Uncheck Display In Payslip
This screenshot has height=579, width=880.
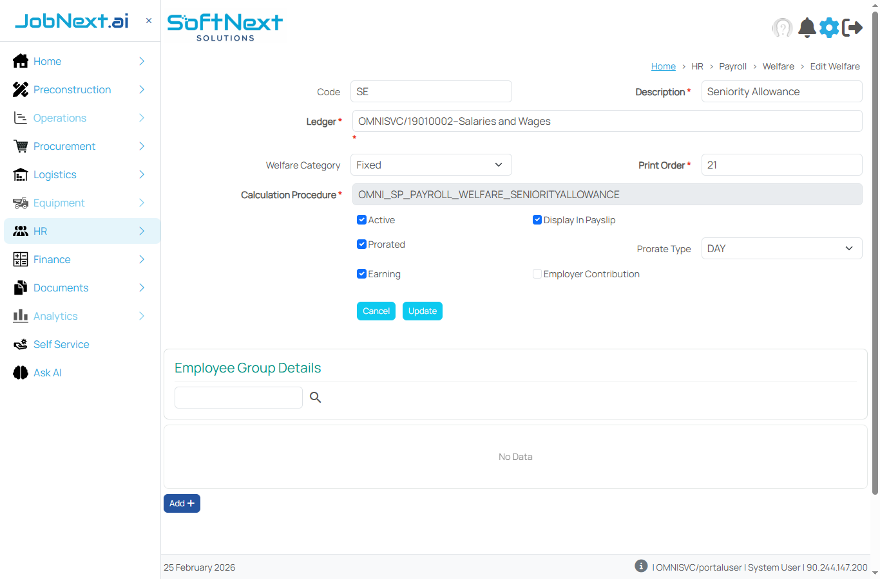537,219
